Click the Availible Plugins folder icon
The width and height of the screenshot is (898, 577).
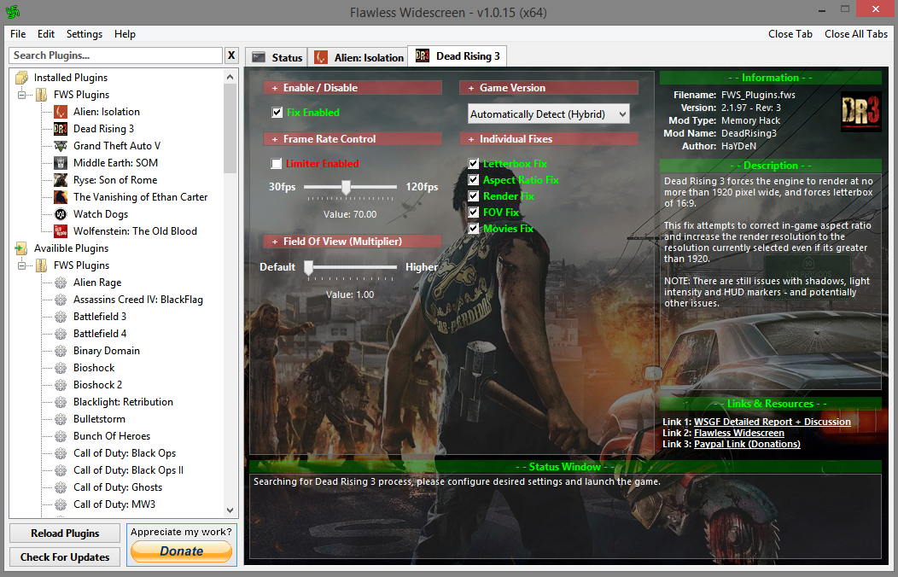(x=21, y=248)
